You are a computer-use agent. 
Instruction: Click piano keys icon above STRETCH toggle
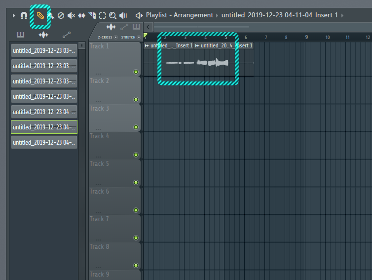tap(136, 27)
